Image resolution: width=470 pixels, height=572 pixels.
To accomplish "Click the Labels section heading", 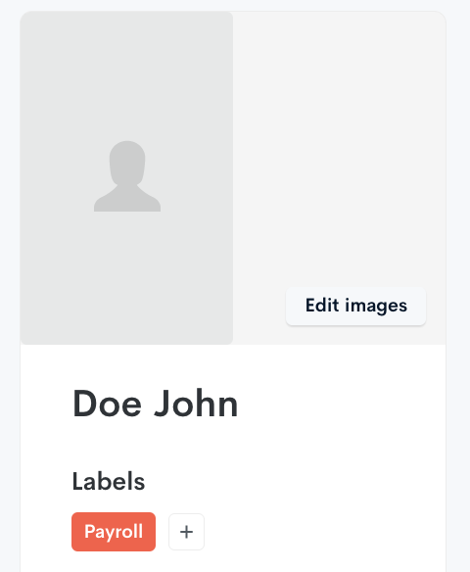I will click(109, 482).
